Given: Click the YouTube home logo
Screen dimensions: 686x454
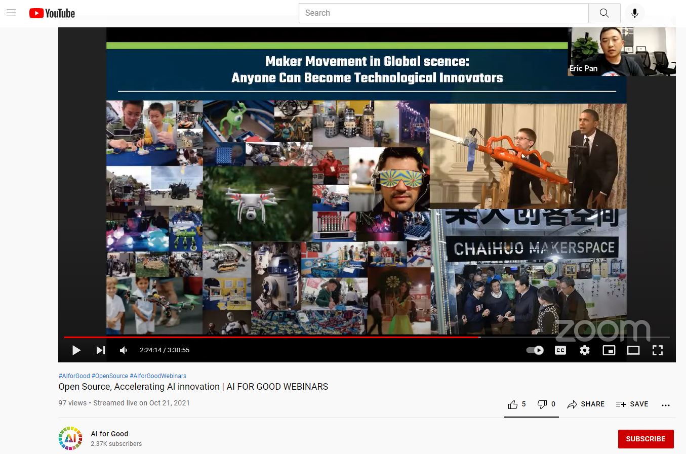Looking at the screenshot, I should pos(52,13).
